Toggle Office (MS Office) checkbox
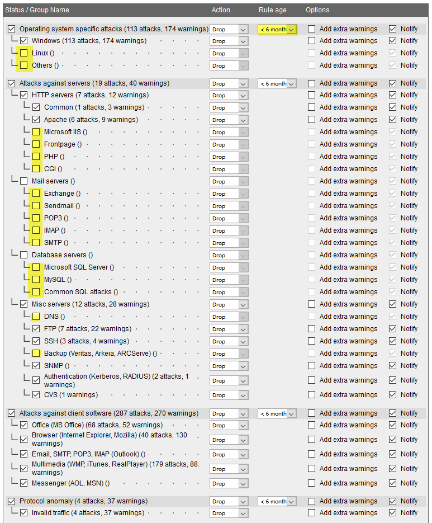 coord(23,425)
